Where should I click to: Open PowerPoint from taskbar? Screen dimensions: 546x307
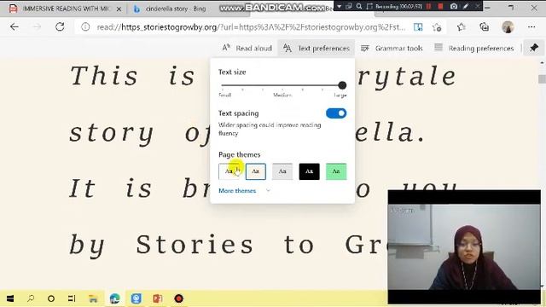[157, 298]
